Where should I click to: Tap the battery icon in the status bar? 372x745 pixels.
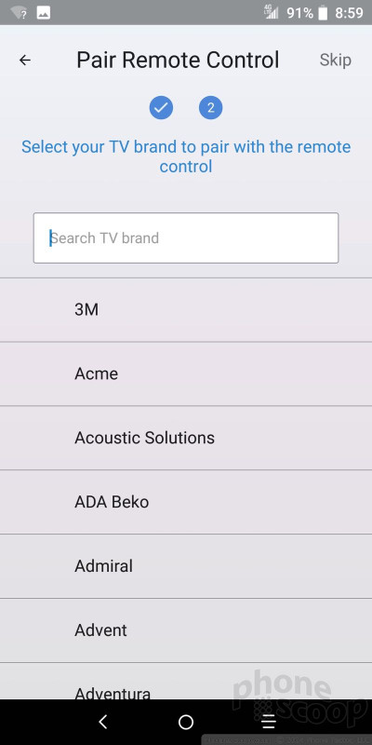point(323,13)
